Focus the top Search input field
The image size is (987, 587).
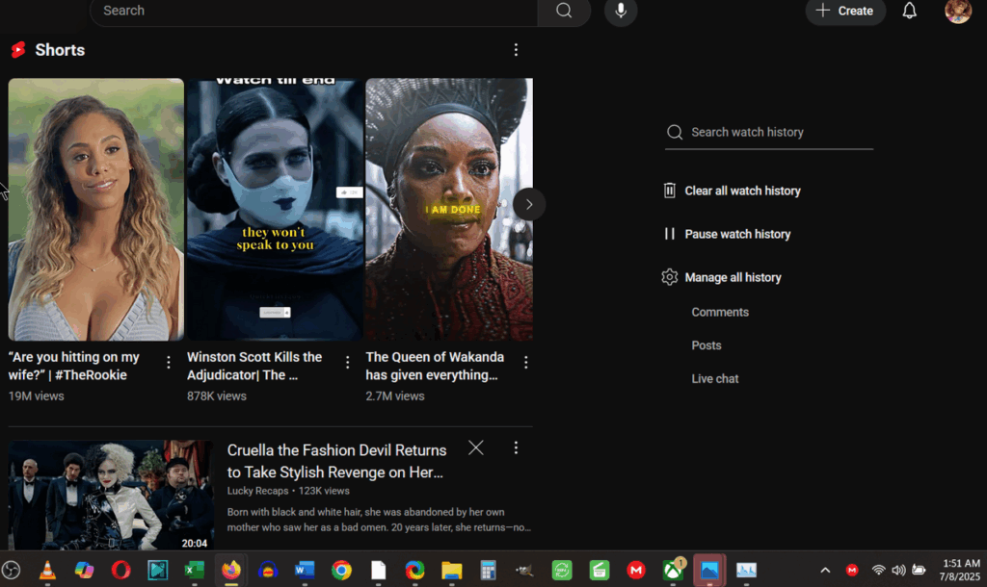pos(314,11)
